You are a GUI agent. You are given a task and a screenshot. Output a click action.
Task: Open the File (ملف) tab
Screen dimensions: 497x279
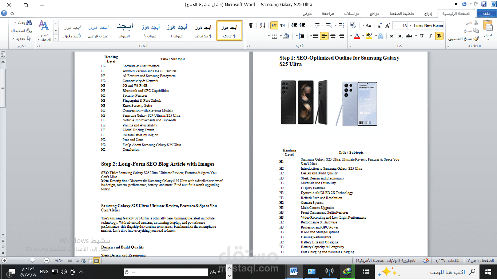click(x=486, y=13)
